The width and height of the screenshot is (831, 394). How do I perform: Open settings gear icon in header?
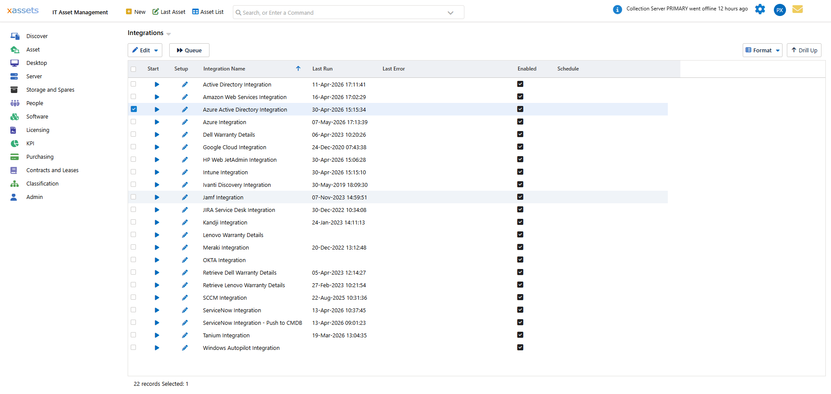pyautogui.click(x=760, y=9)
